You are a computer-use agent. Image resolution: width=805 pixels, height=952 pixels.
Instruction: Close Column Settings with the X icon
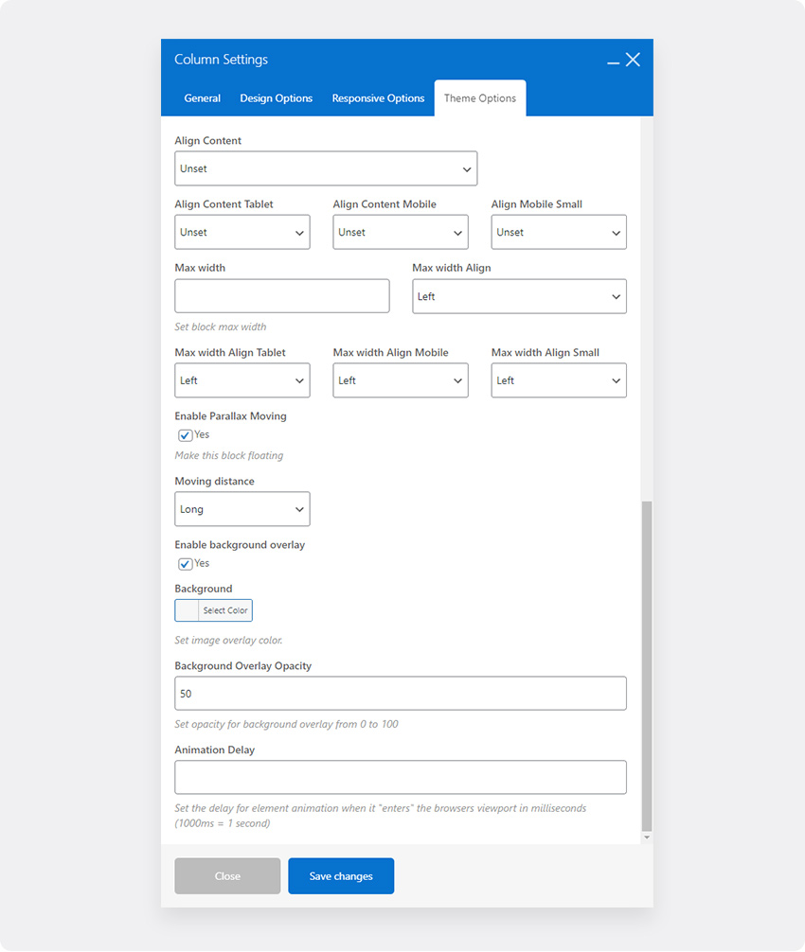(x=633, y=60)
